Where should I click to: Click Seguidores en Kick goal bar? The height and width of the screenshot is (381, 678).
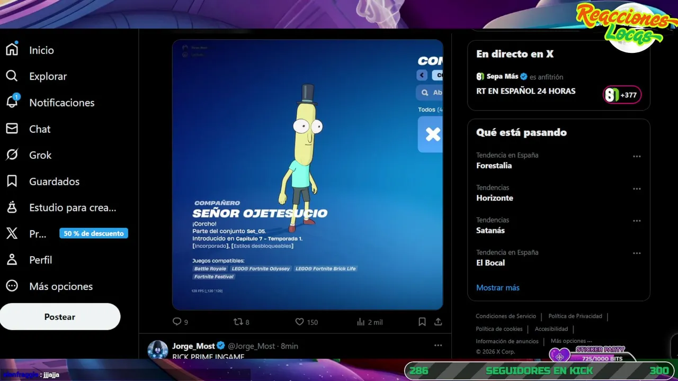click(540, 370)
